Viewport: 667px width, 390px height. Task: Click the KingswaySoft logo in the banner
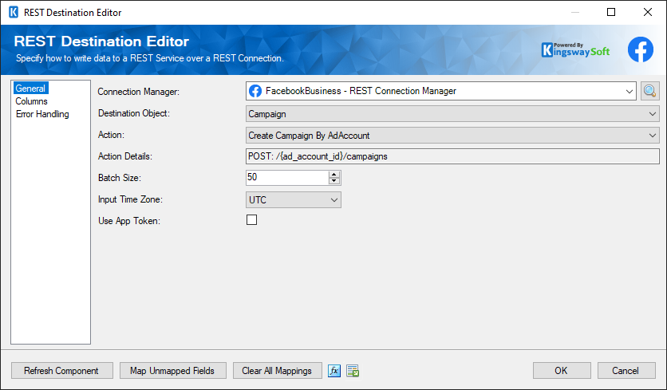click(x=575, y=49)
